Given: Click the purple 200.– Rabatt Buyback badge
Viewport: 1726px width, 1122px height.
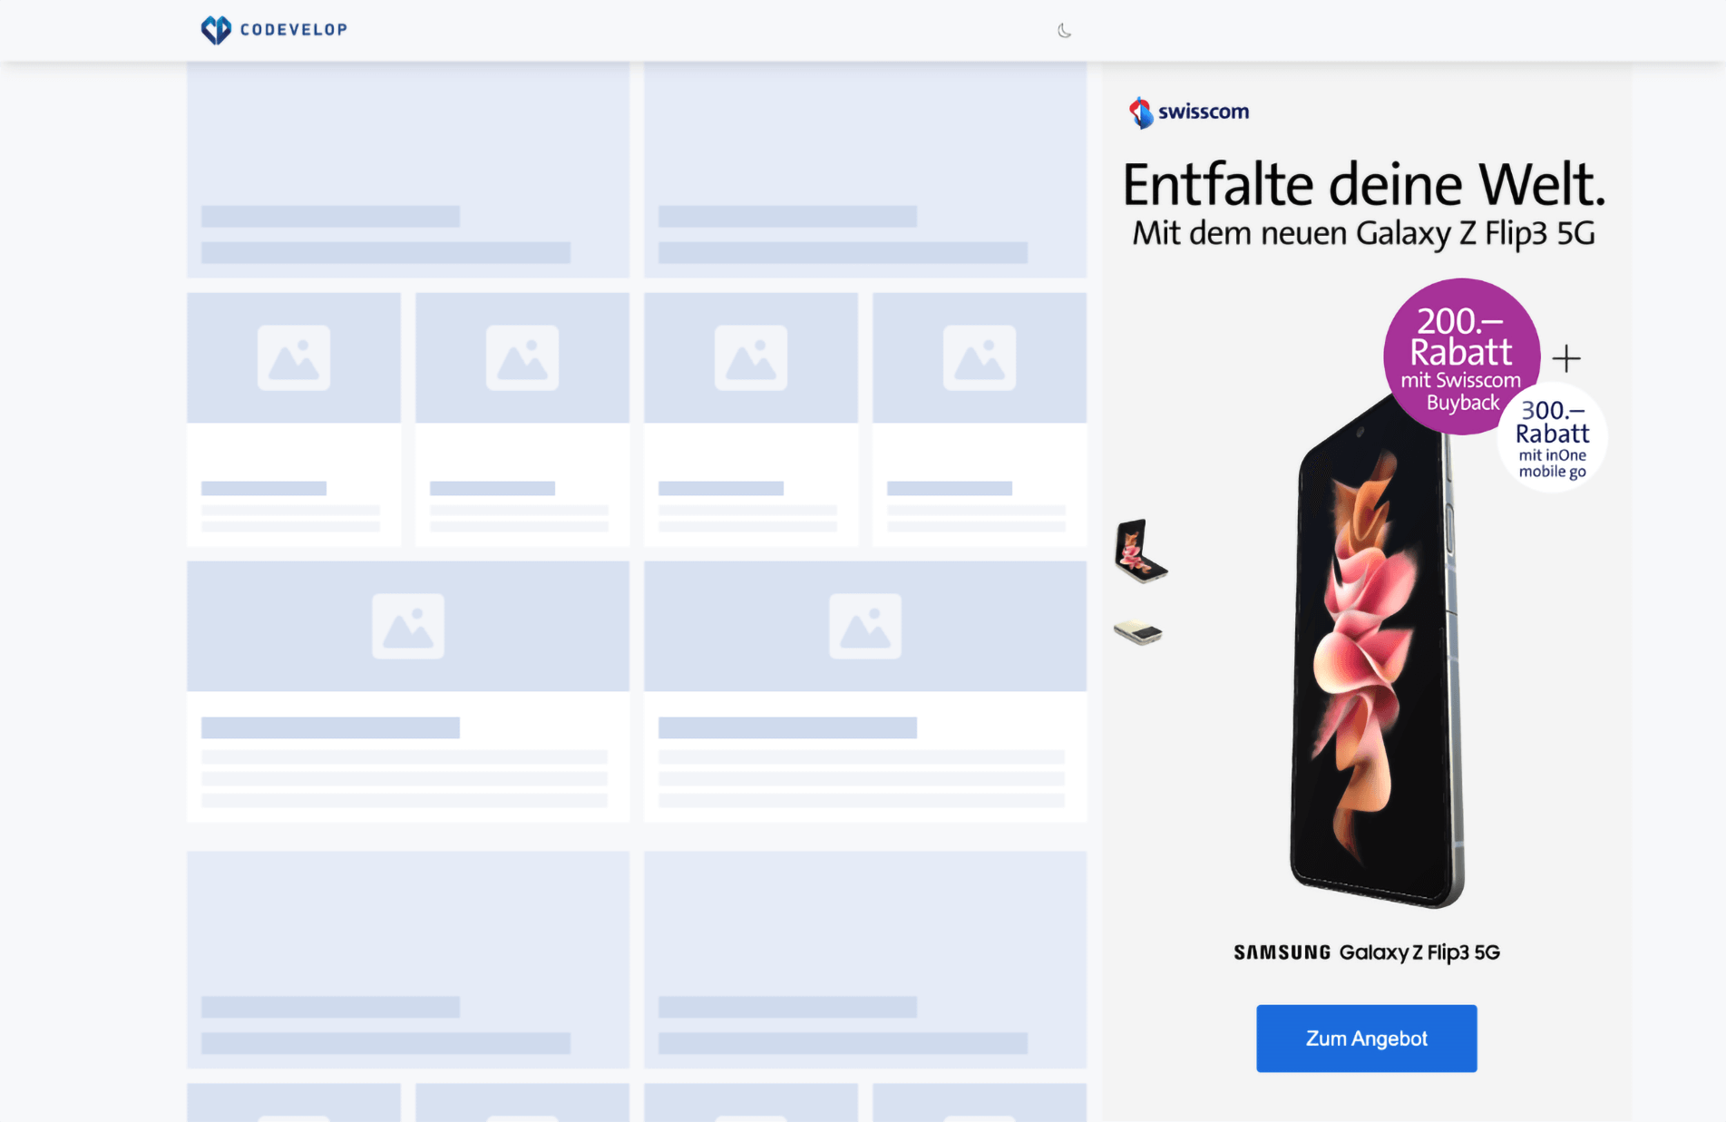Looking at the screenshot, I should (x=1461, y=356).
